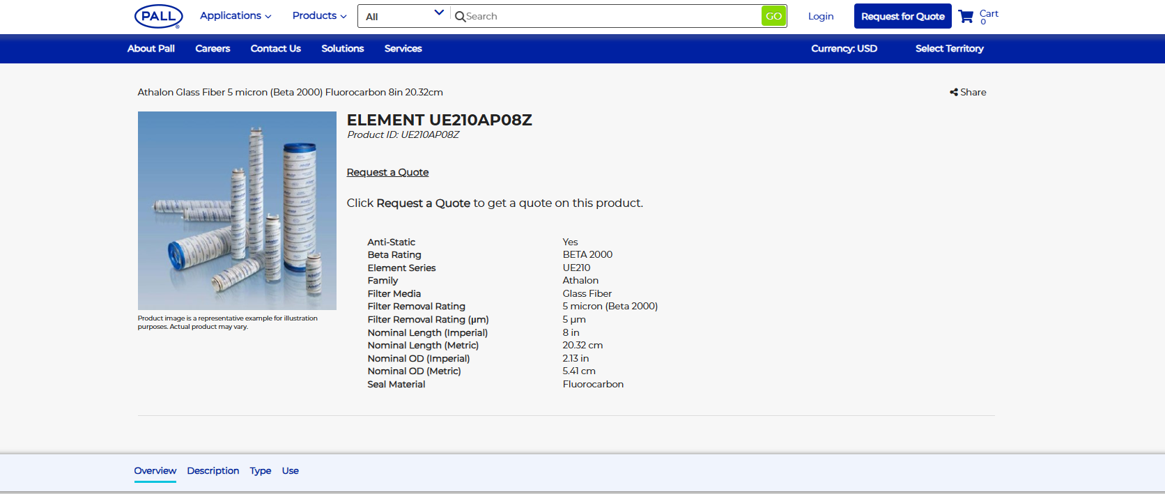1165x494 pixels.
Task: Switch to the Overview tab
Action: point(155,471)
